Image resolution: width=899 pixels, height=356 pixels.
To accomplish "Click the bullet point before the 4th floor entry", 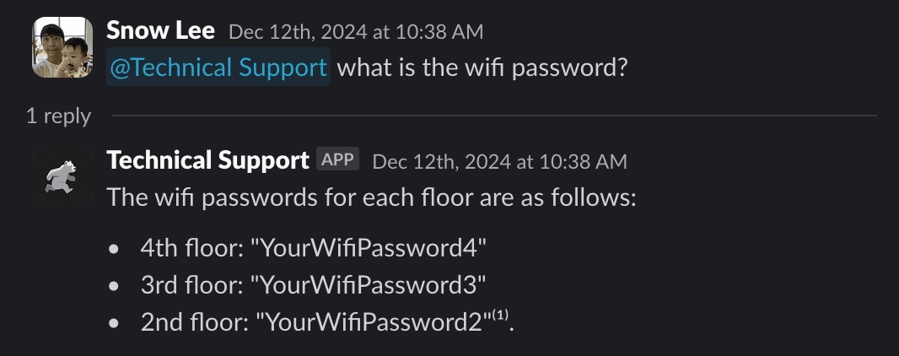I will [x=115, y=250].
